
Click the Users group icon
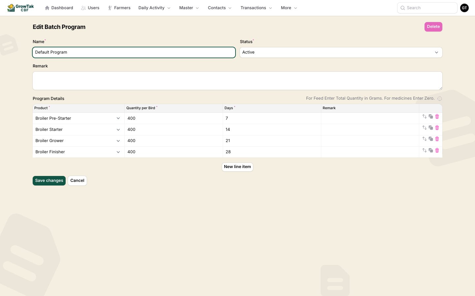point(83,8)
